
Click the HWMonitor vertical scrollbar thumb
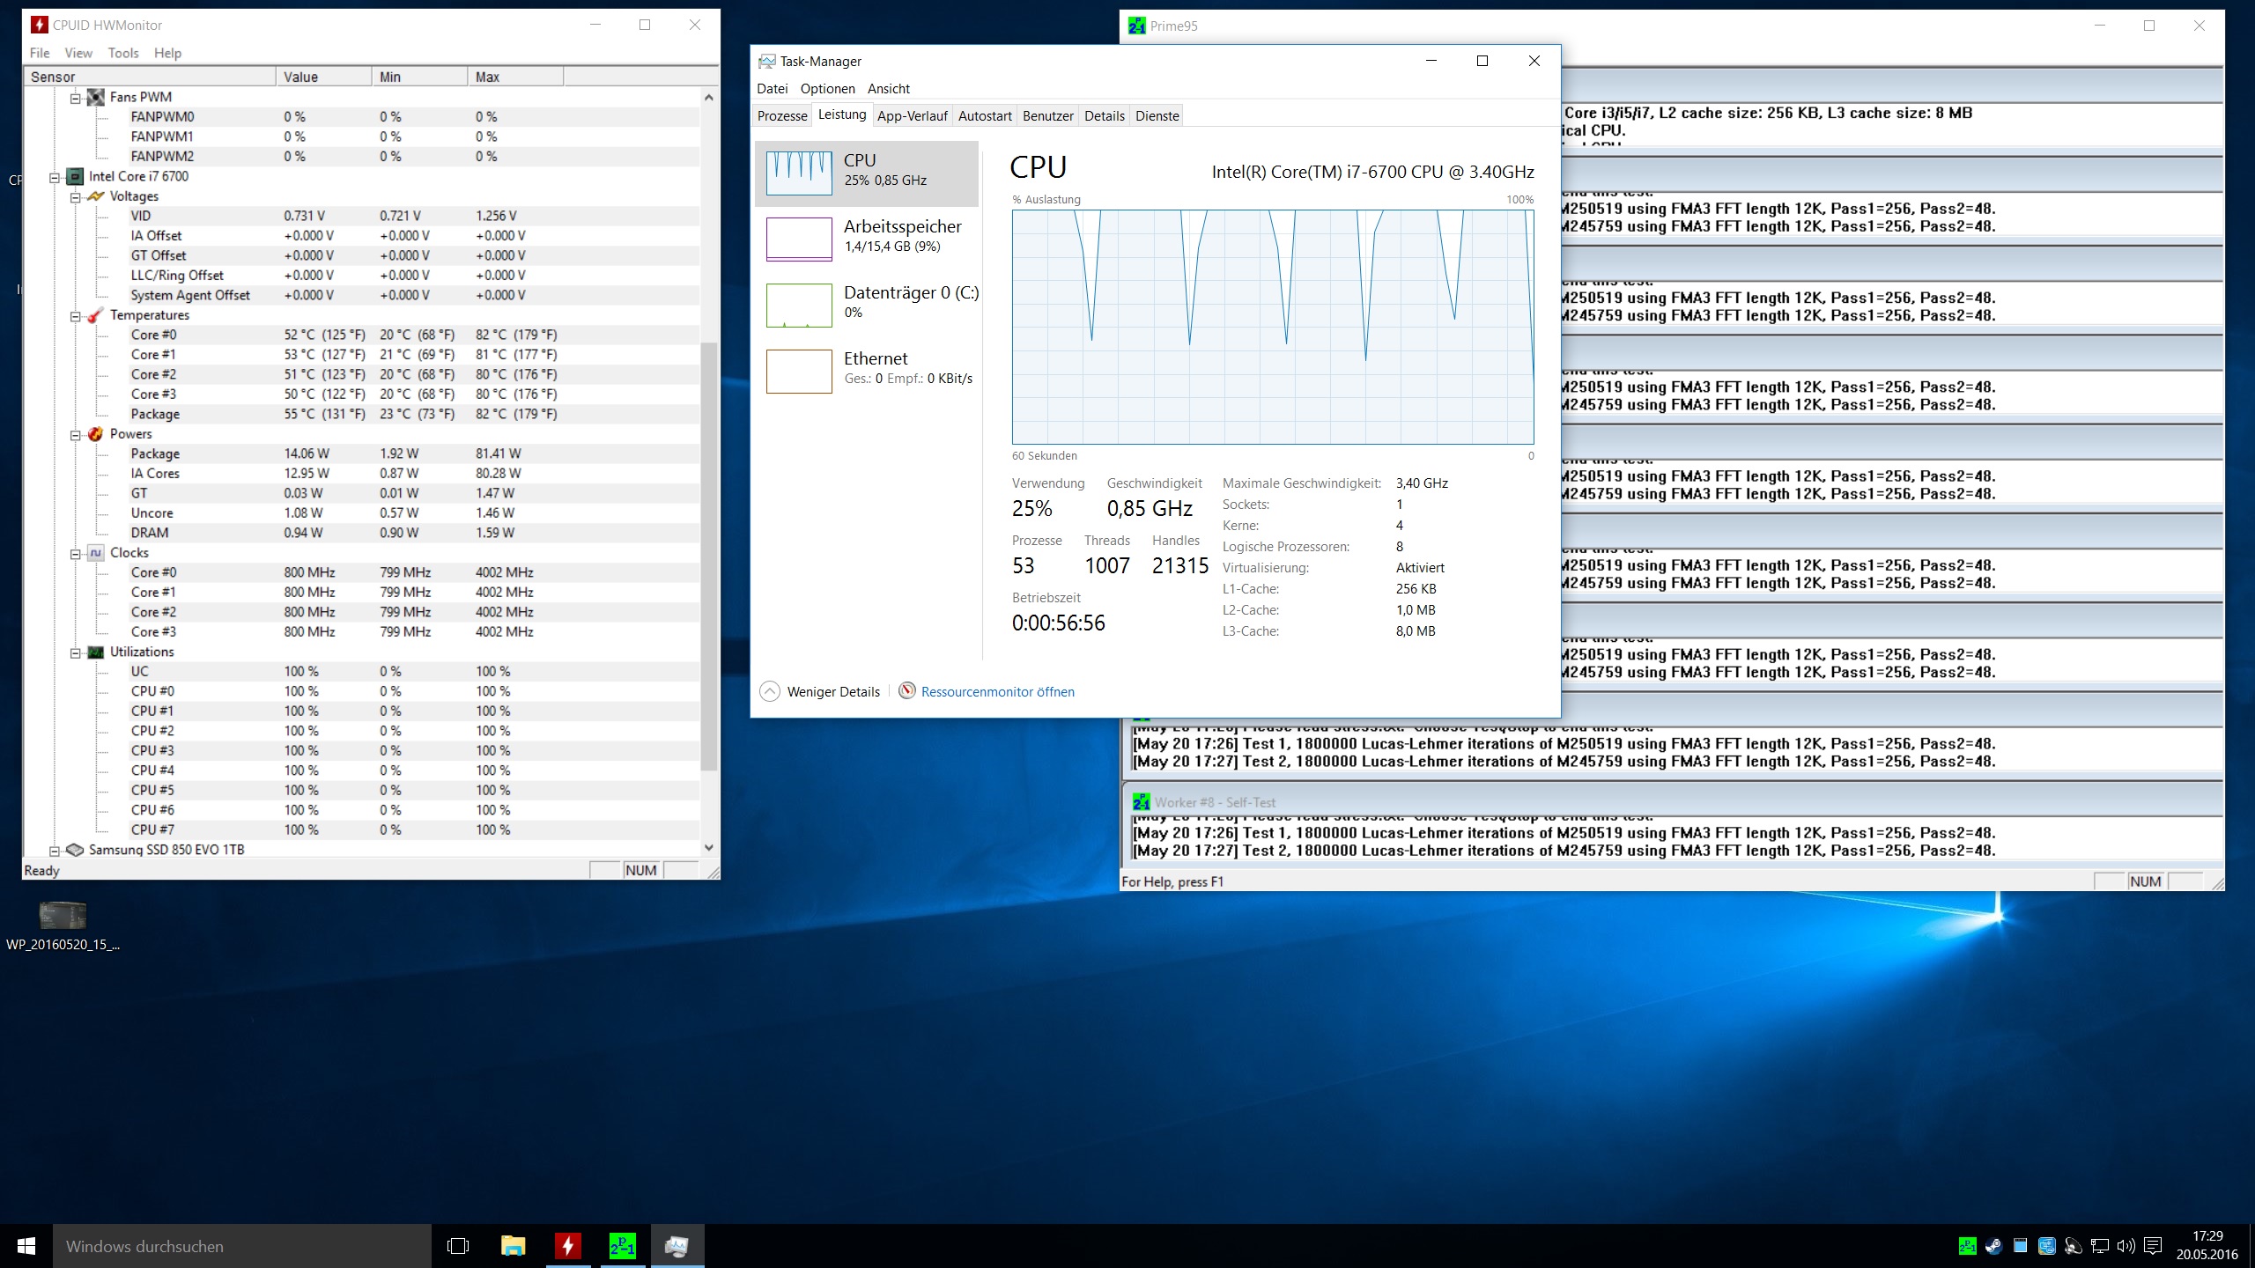tap(709, 555)
